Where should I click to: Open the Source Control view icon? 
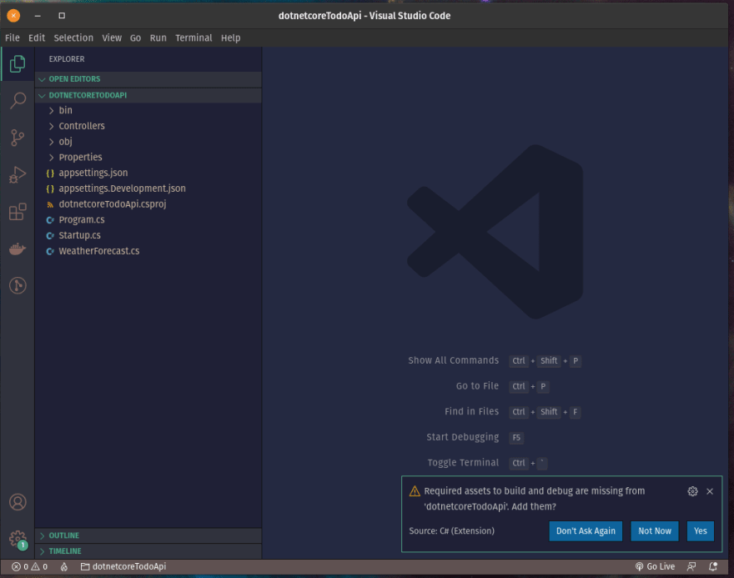click(18, 138)
